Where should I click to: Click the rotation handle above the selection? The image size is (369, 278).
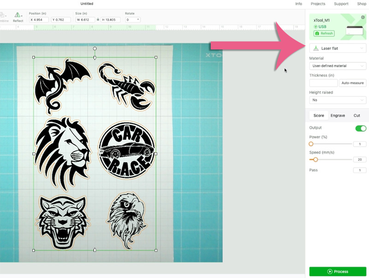point(95,48)
